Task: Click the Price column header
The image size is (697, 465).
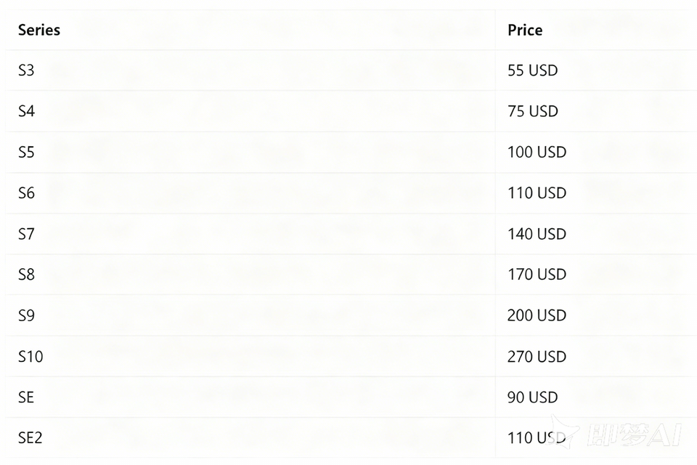Action: click(525, 30)
